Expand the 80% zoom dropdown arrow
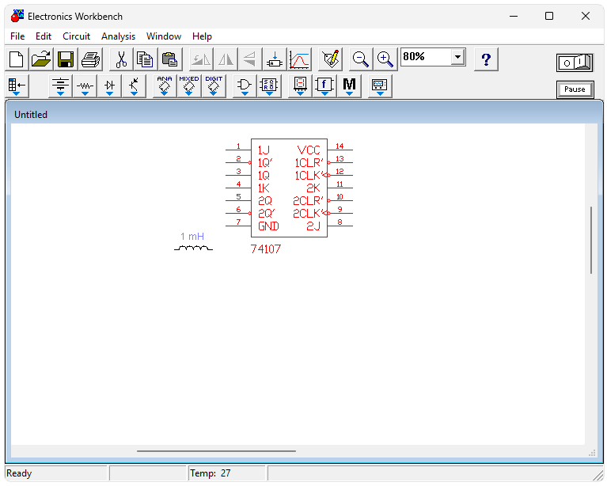 point(457,57)
